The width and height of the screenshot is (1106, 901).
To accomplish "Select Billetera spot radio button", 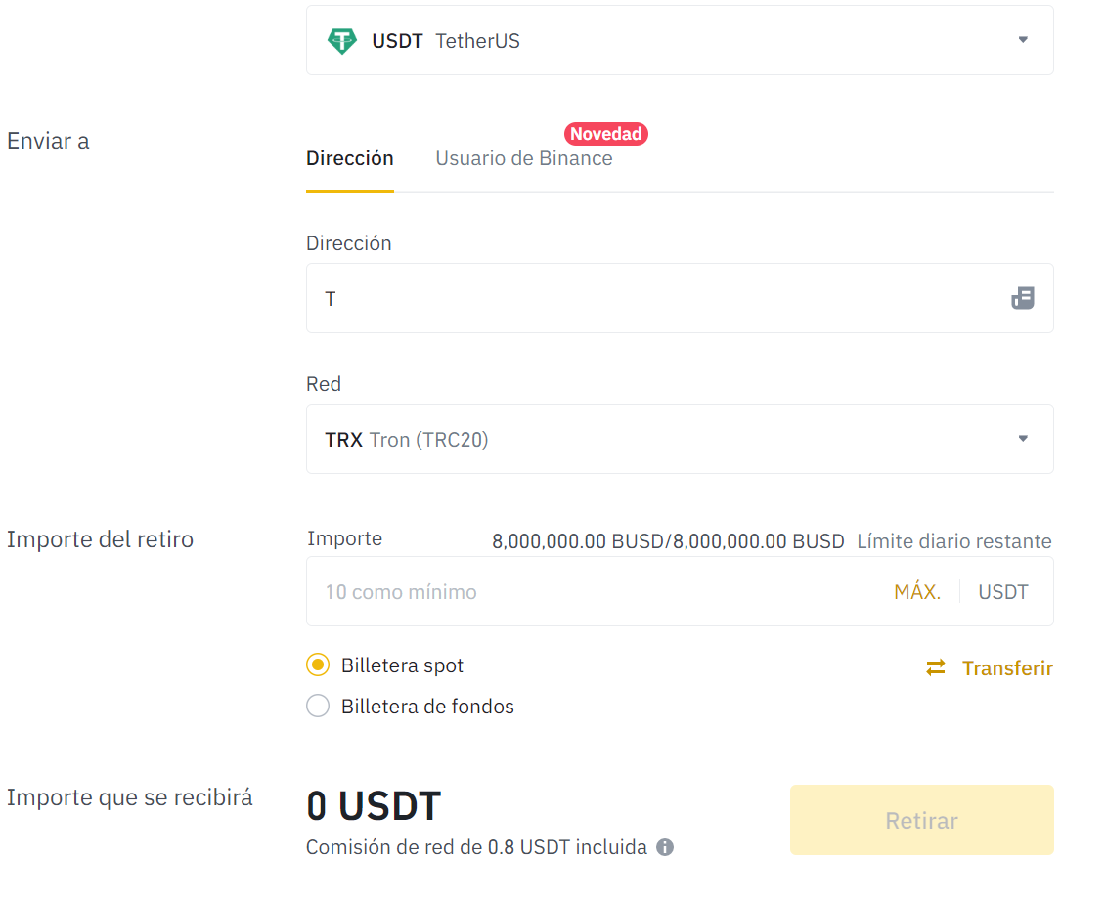I will tap(318, 665).
